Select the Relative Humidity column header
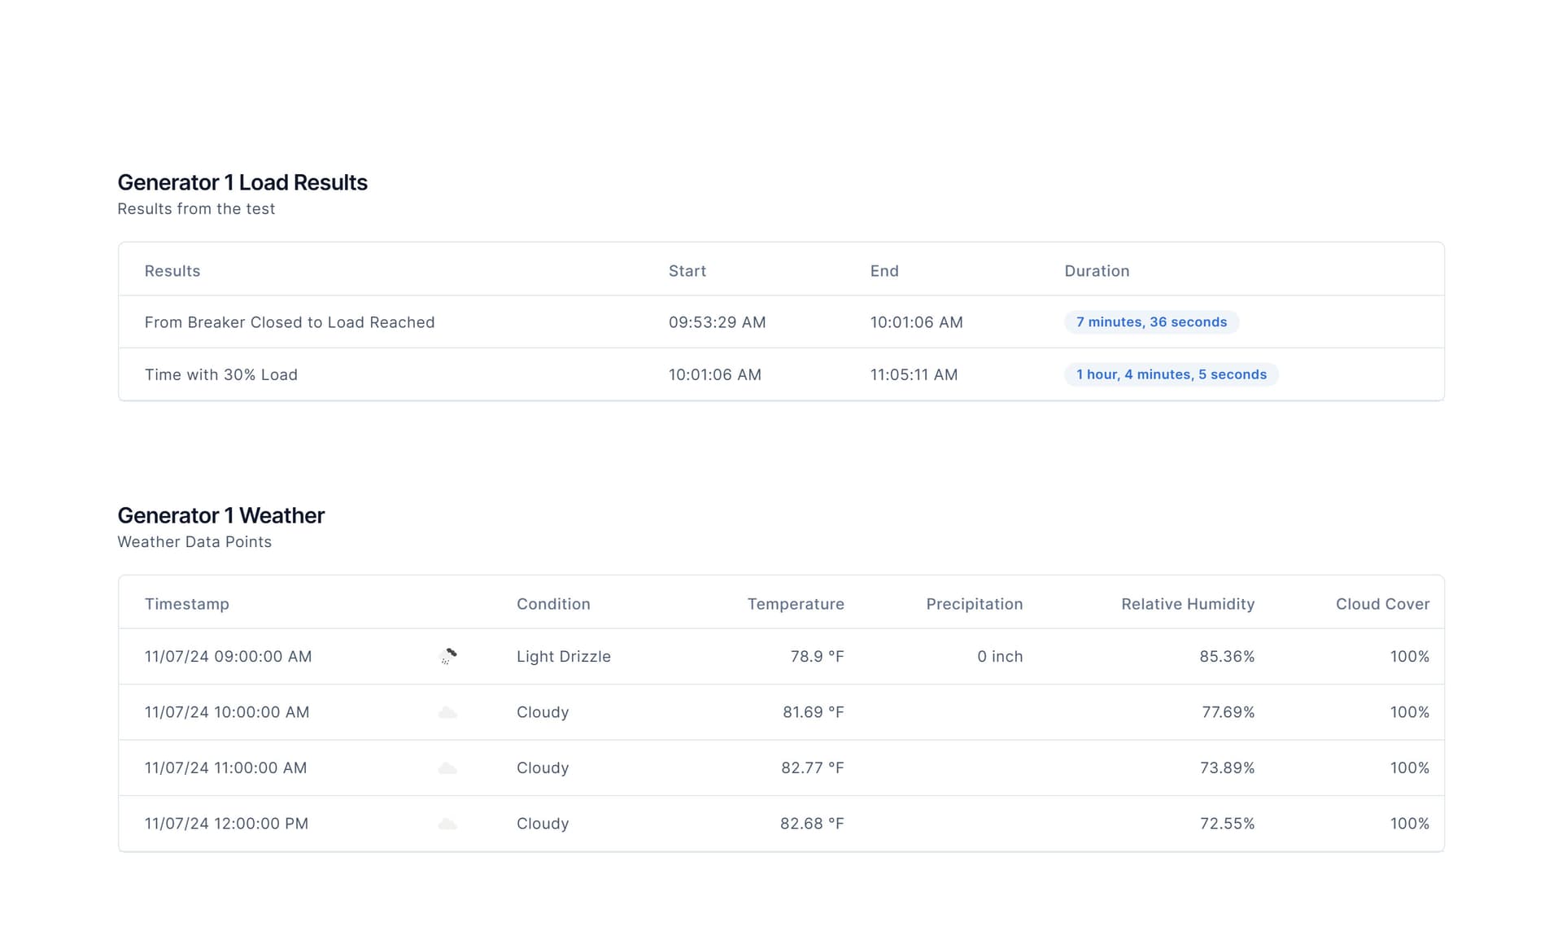 point(1188,603)
